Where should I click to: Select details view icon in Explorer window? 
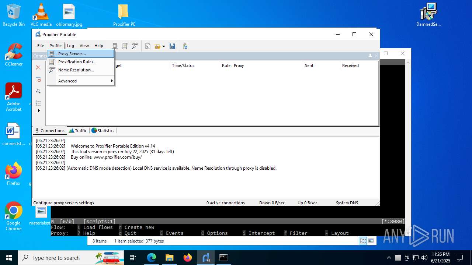click(x=363, y=241)
